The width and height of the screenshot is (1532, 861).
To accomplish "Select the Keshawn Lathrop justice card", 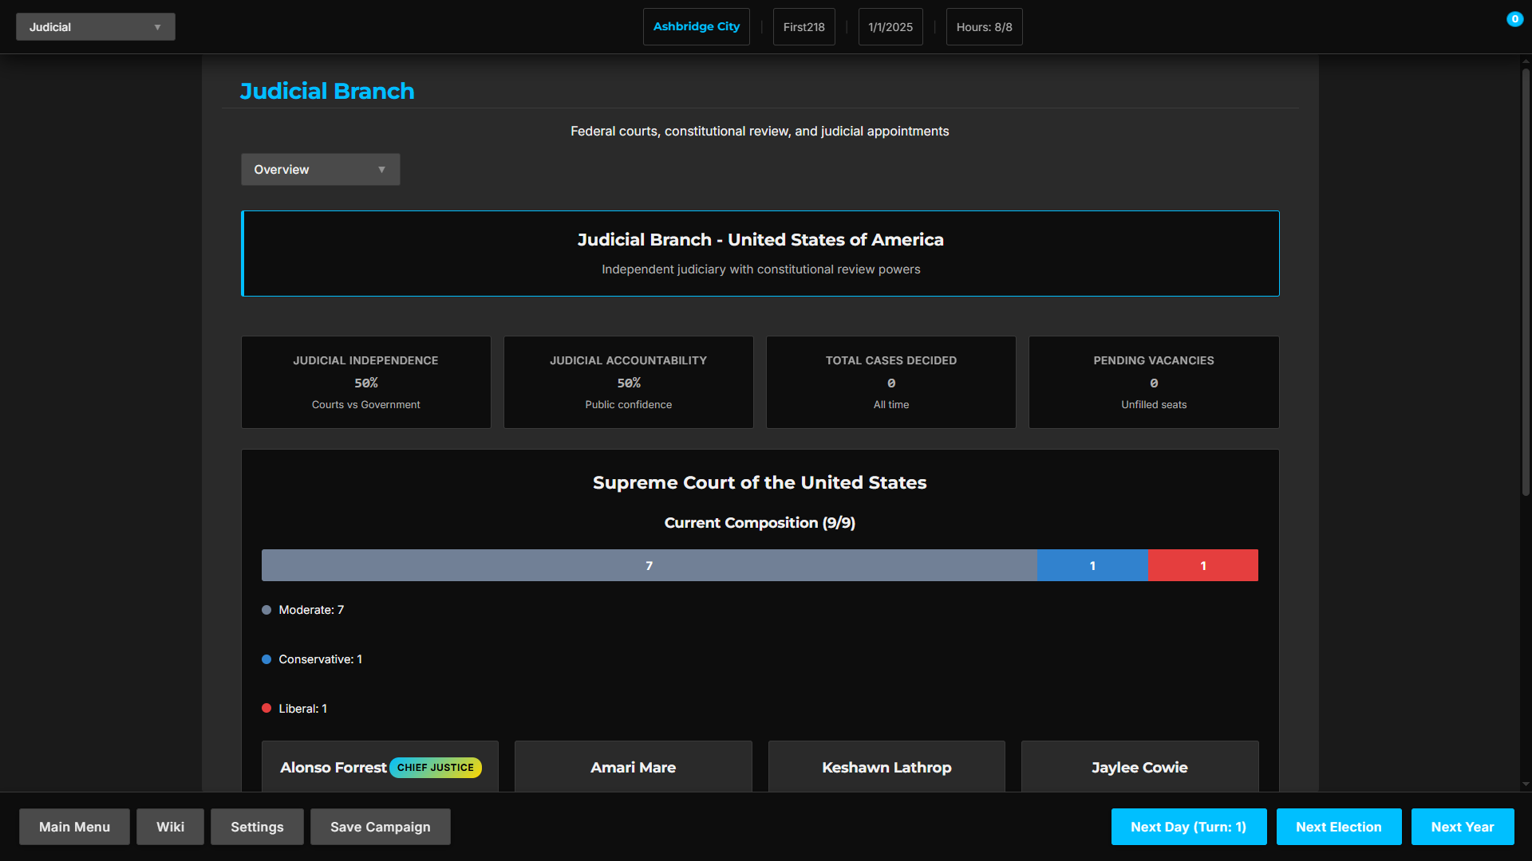I will pyautogui.click(x=886, y=767).
